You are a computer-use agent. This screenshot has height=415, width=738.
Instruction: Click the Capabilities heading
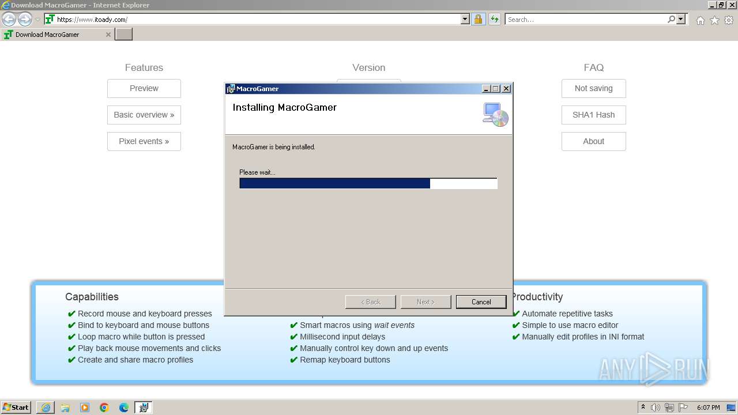click(x=92, y=297)
